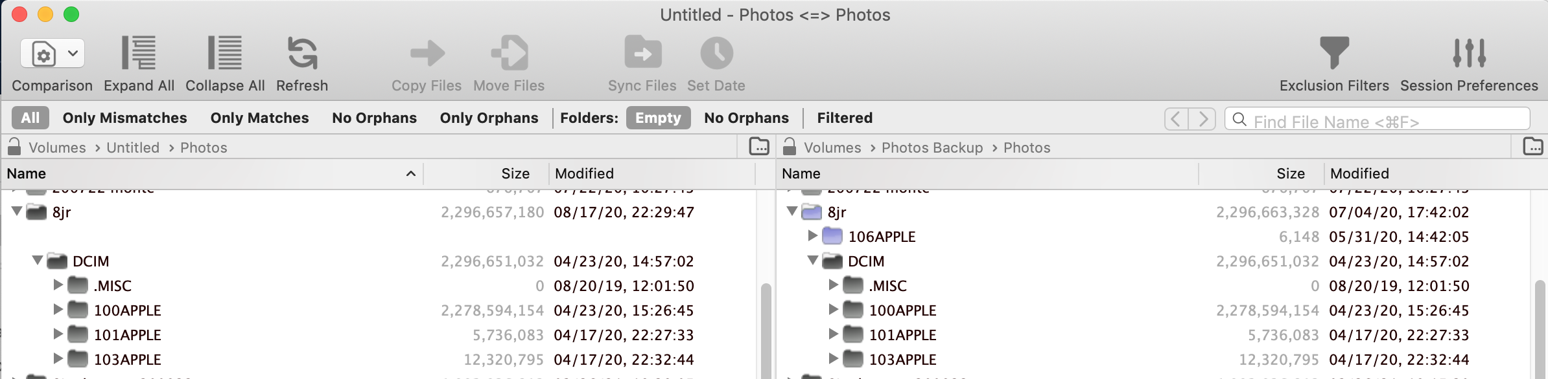Screen dimensions: 1548x379
Task: Open the Comparison dropdown menu
Action: point(53,53)
